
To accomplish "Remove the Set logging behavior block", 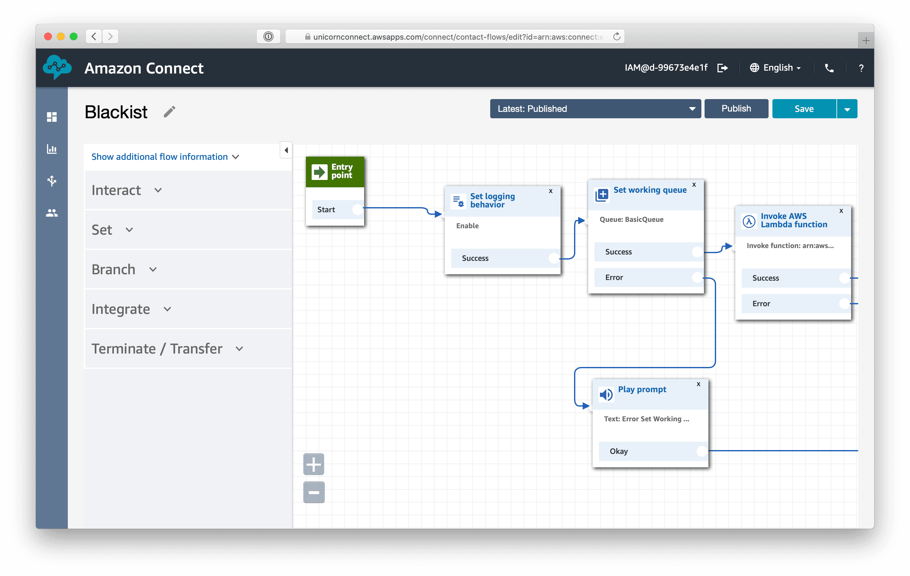I will [551, 191].
